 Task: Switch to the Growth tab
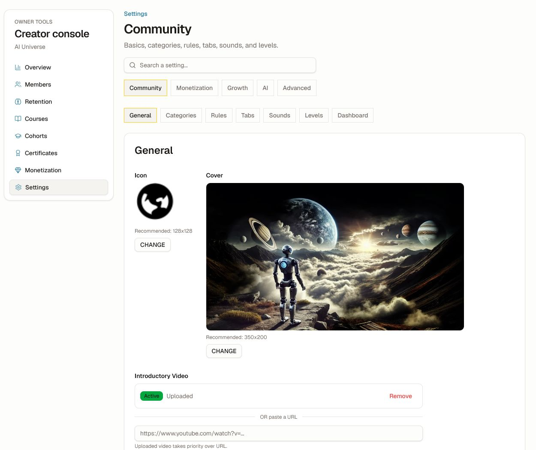[x=238, y=88]
